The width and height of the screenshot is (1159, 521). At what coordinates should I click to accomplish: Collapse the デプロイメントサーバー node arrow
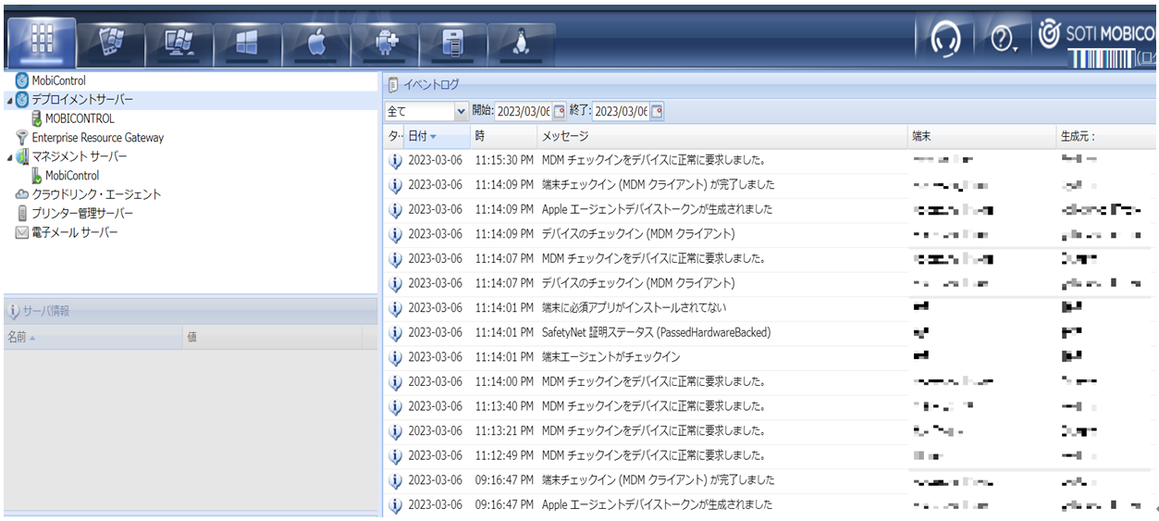(9, 99)
